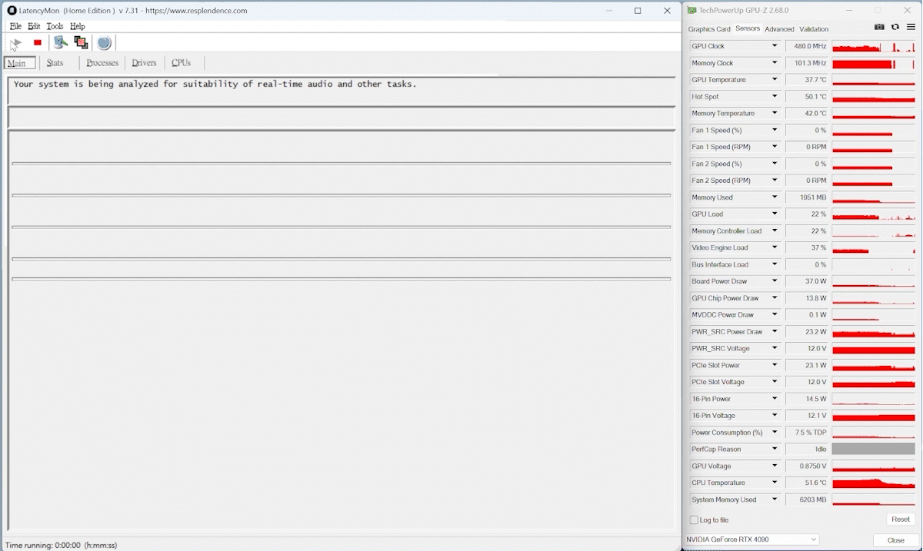The height and width of the screenshot is (551, 923).
Task: Open the GPU Temperature sensor dropdown arrow
Action: [775, 80]
